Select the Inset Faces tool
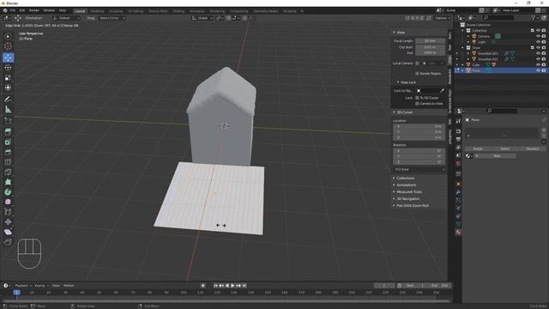 [8, 142]
